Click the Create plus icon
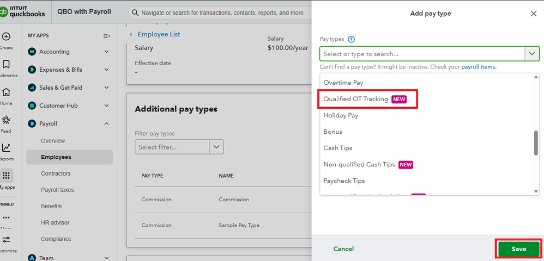 6,37
